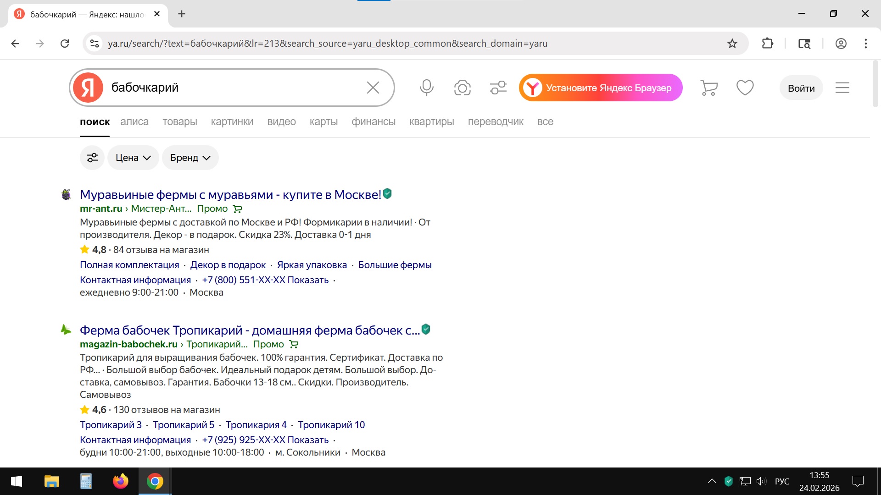The height and width of the screenshot is (495, 881).
Task: Click the microphone voice search icon
Action: point(426,87)
